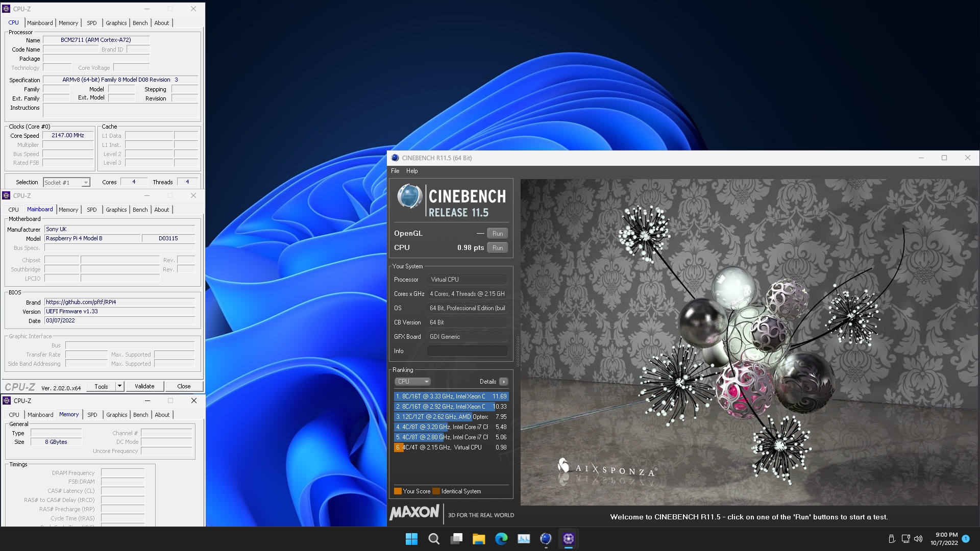Screen dimensions: 980x551
Task: Select ranking row 3 AMD Opteron 7.95
Action: click(451, 417)
